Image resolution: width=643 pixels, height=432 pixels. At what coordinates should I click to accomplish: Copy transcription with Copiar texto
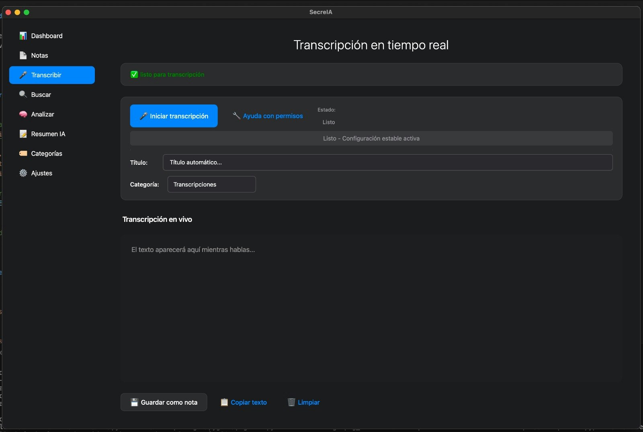click(244, 402)
